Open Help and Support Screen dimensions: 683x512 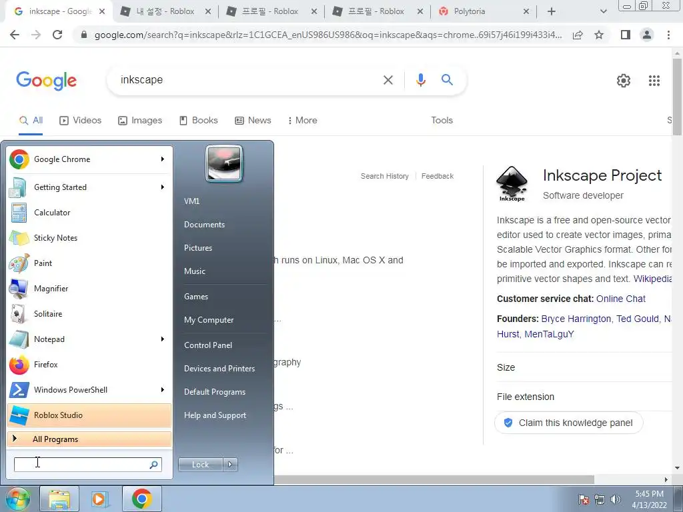[x=215, y=415]
